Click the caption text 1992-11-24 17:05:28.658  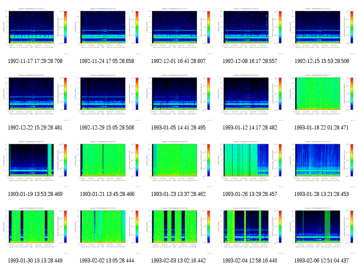[x=107, y=61]
